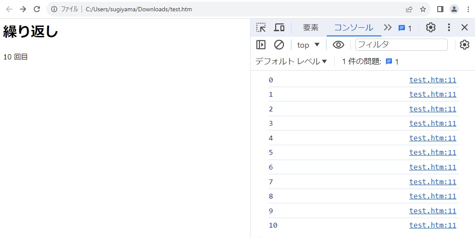This screenshot has width=475, height=238.
Task: Select the コンソール tab
Action: pos(353,28)
